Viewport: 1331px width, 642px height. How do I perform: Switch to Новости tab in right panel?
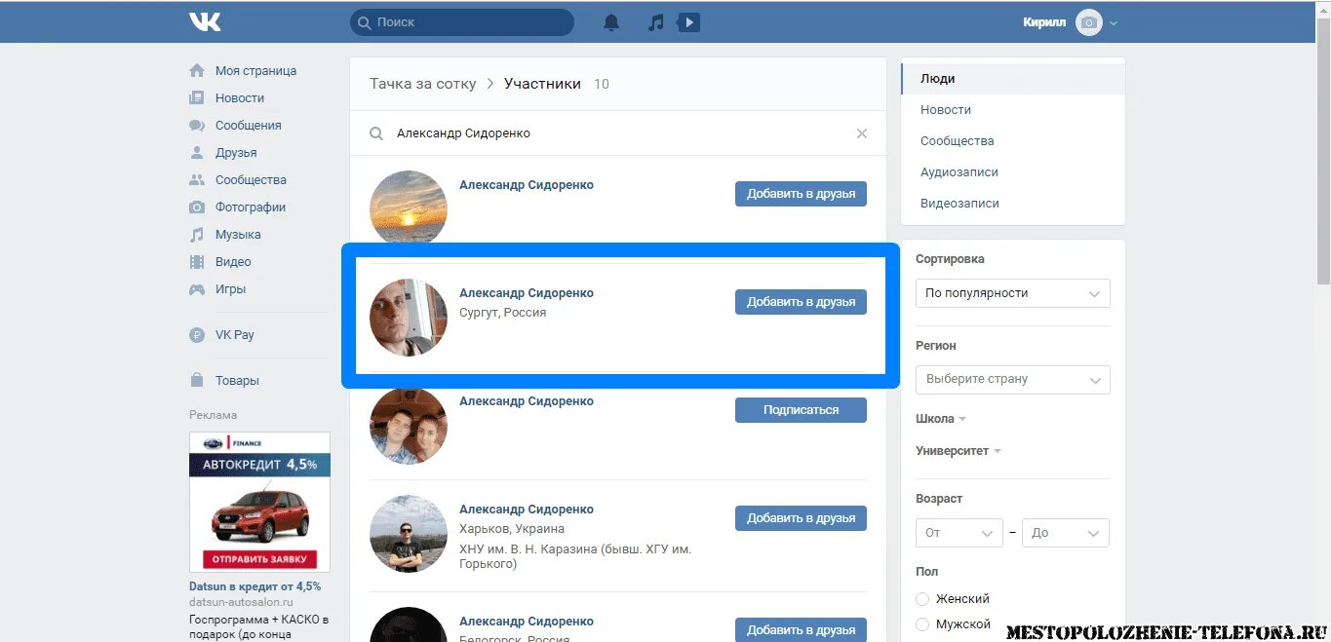pyautogui.click(x=1013, y=110)
